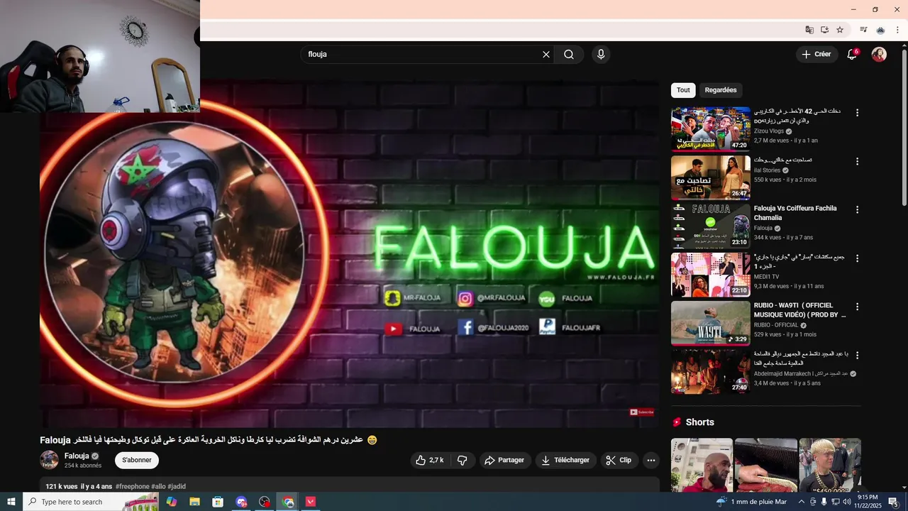
Task: Select the Regardées filter chip
Action: pyautogui.click(x=721, y=90)
